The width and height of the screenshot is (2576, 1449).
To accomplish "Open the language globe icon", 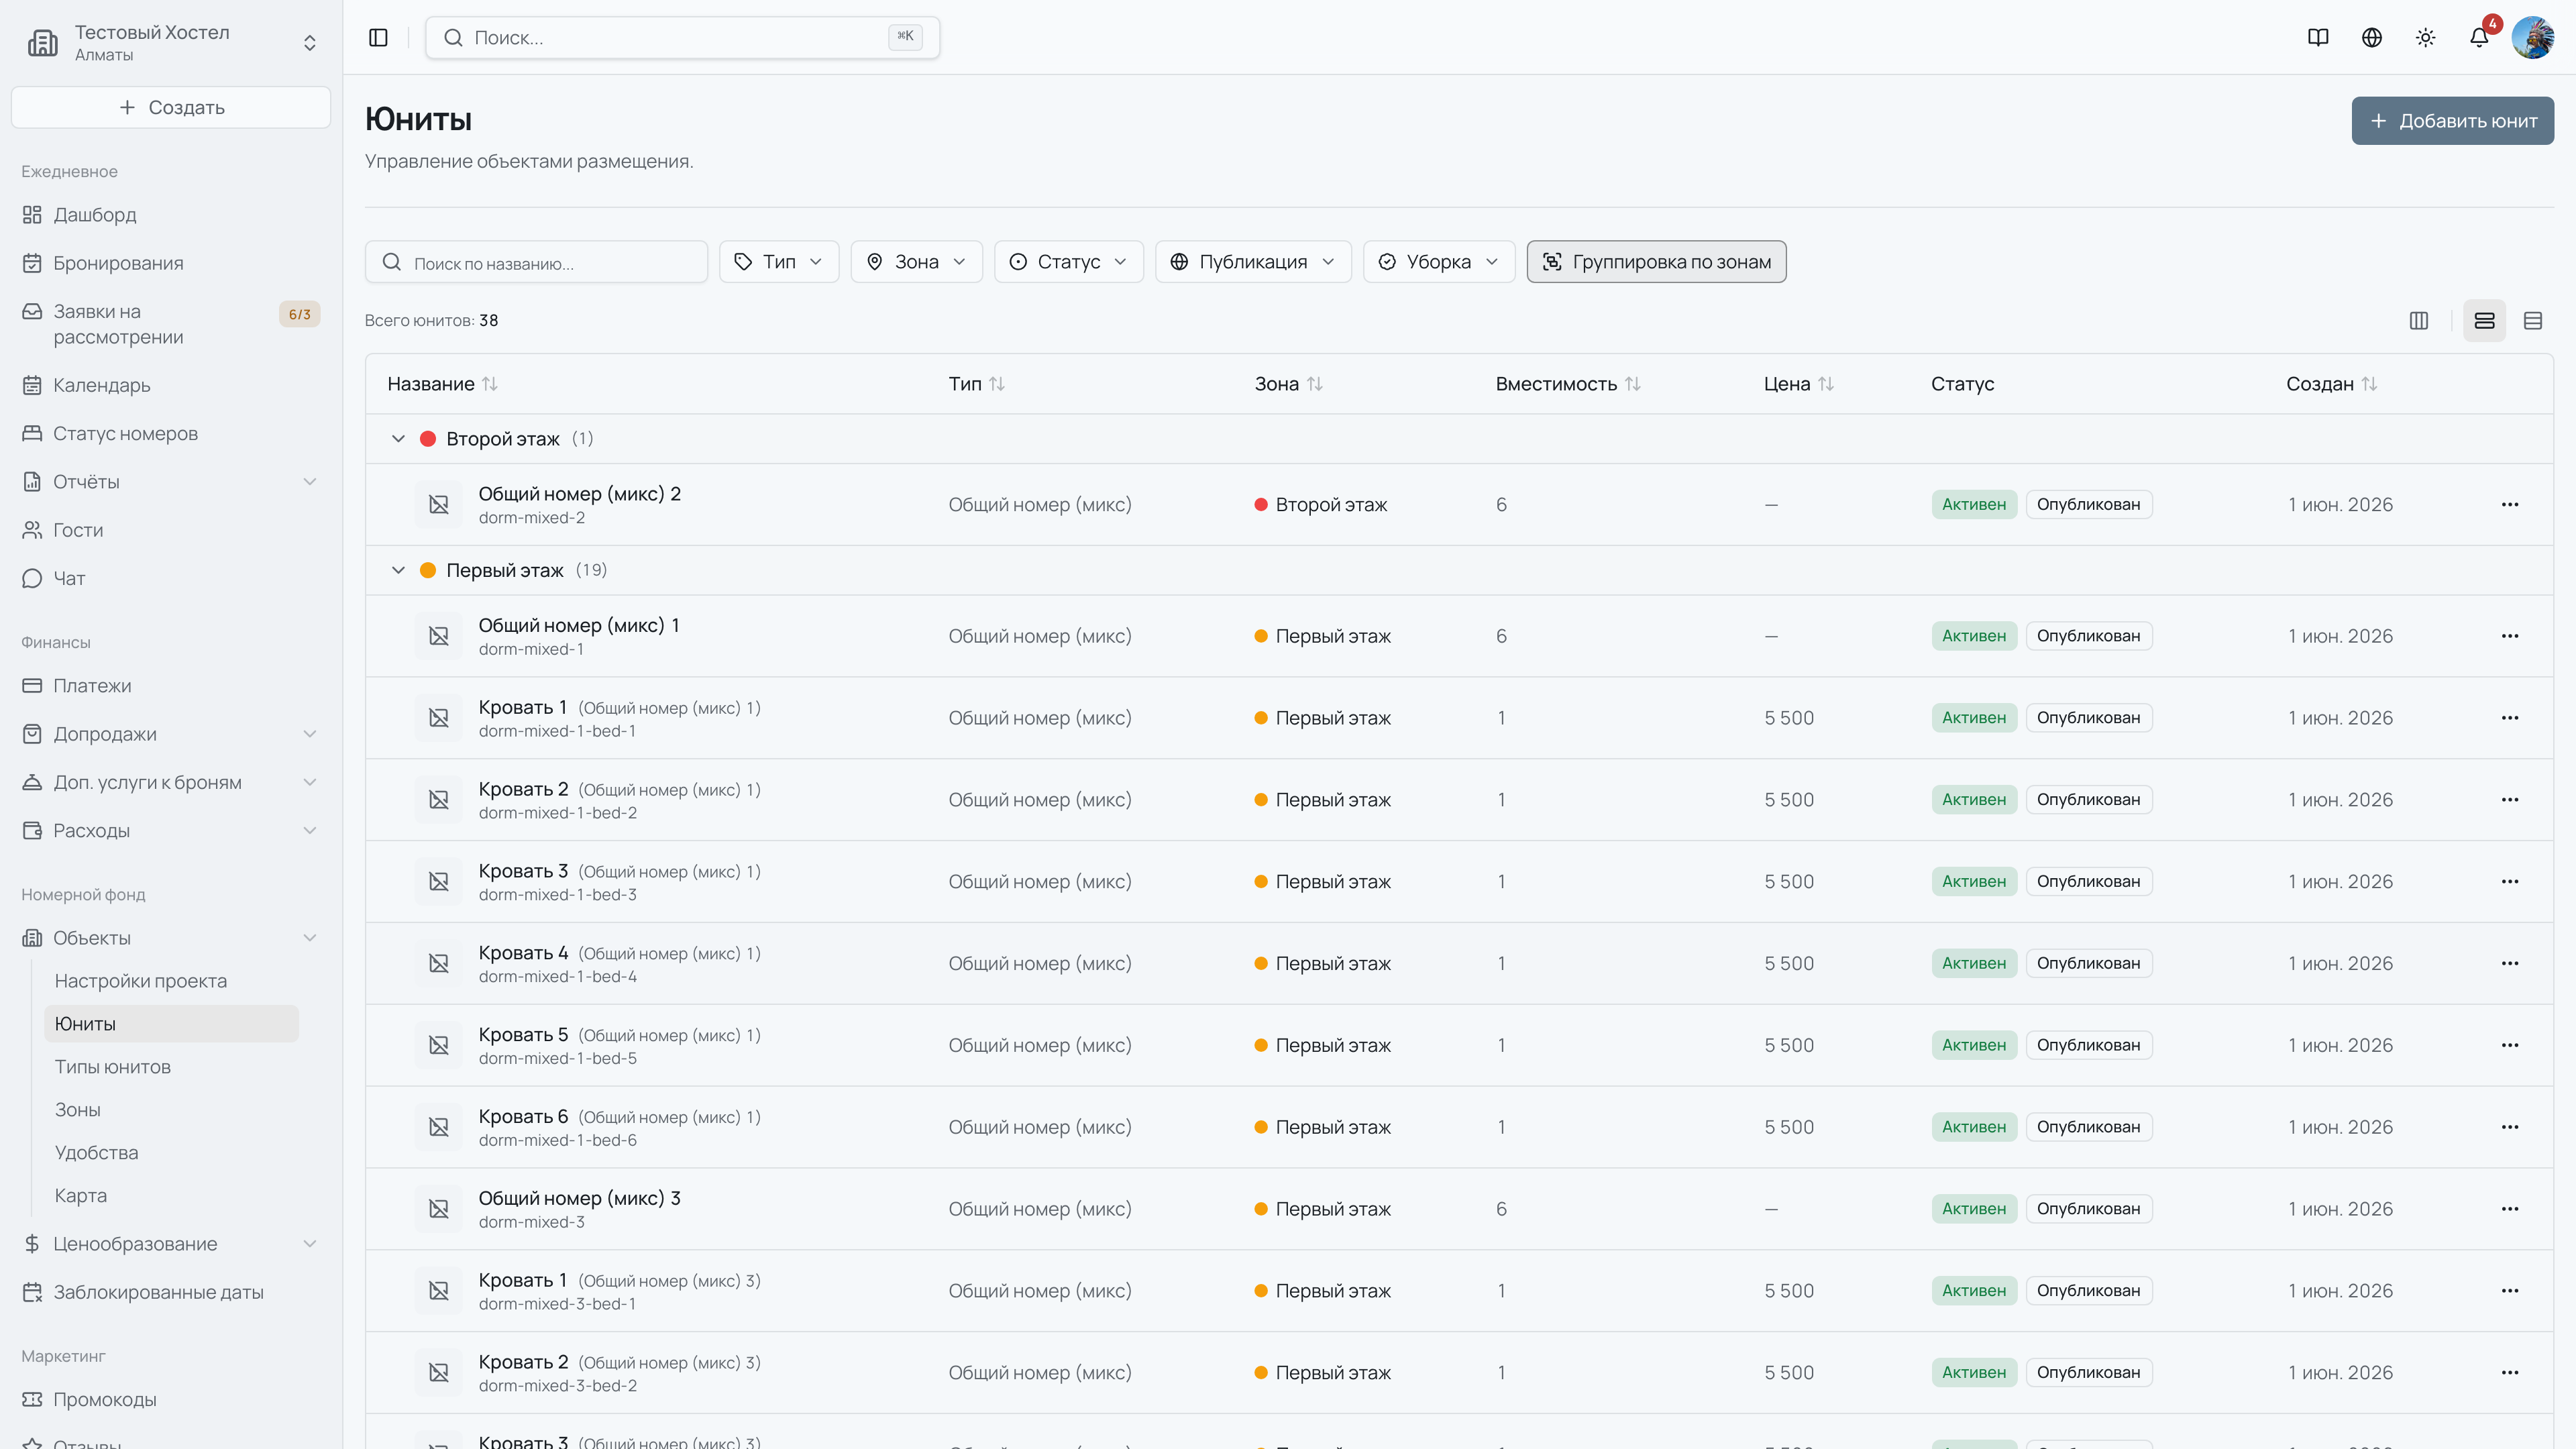I will pyautogui.click(x=2372, y=37).
